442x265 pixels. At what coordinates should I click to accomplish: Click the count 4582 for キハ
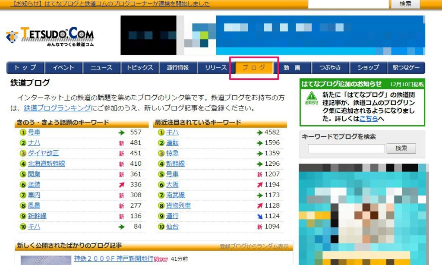point(272,132)
